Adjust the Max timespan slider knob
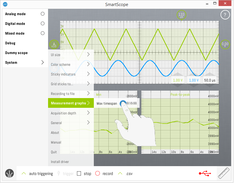The height and width of the screenshot is (183, 234). point(123,103)
